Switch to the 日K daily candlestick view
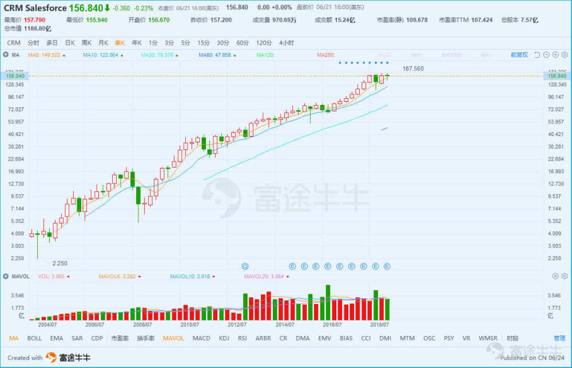The image size is (572, 368). click(70, 43)
